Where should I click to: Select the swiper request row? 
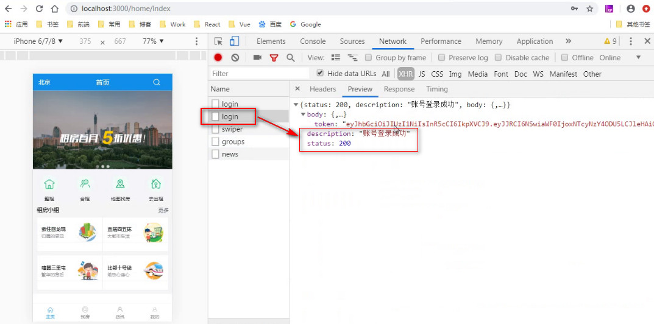click(249, 129)
